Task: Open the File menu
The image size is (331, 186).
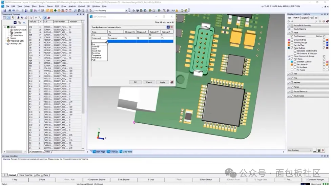Action: coord(7,6)
